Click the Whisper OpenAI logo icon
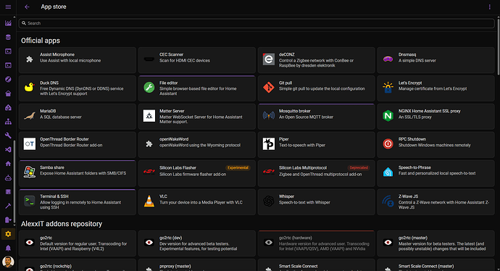The height and width of the screenshot is (271, 500). click(x=269, y=201)
